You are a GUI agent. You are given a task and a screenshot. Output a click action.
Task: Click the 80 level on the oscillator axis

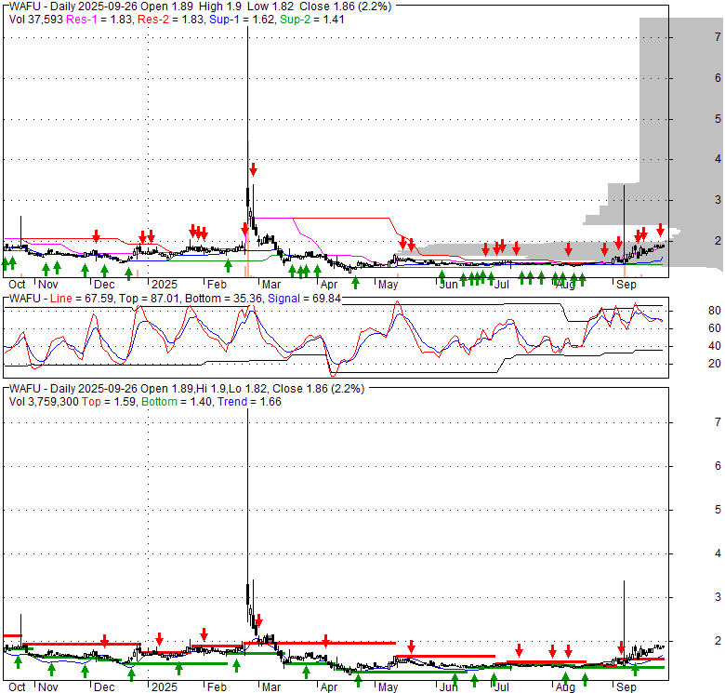tap(715, 311)
